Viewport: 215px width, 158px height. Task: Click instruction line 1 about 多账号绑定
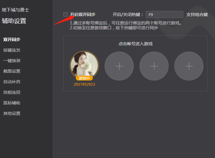pyautogui.click(x=126, y=23)
